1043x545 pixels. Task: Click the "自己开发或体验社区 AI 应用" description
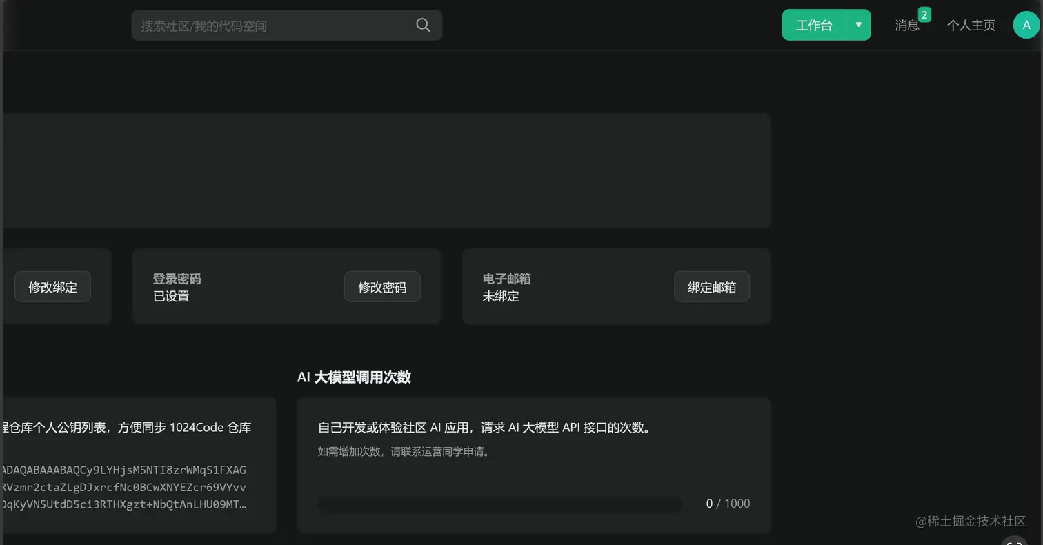point(484,427)
